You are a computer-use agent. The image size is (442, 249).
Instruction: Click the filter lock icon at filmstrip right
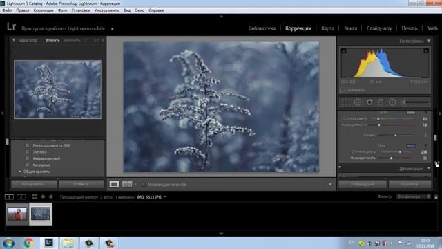click(x=436, y=196)
